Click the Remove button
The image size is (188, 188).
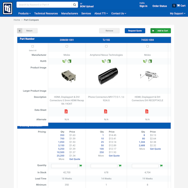[x=109, y=31]
